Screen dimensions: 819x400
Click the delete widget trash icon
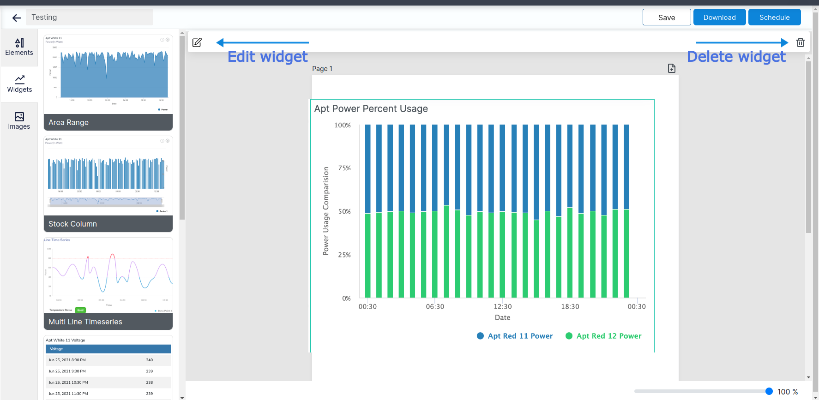800,42
